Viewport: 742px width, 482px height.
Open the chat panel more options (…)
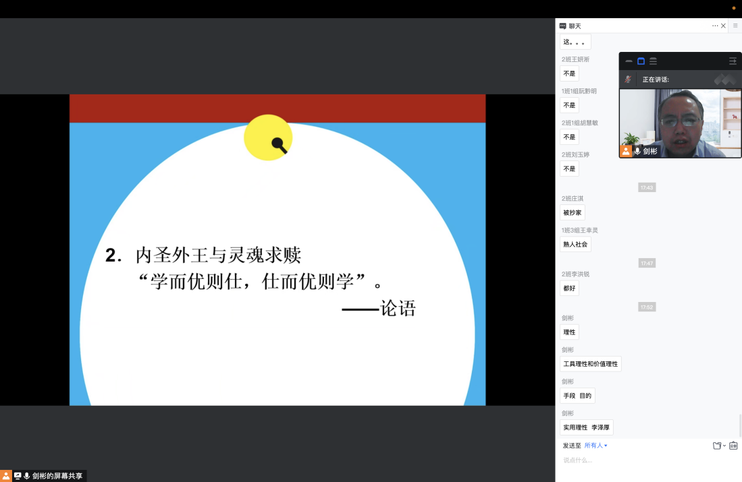pyautogui.click(x=714, y=26)
